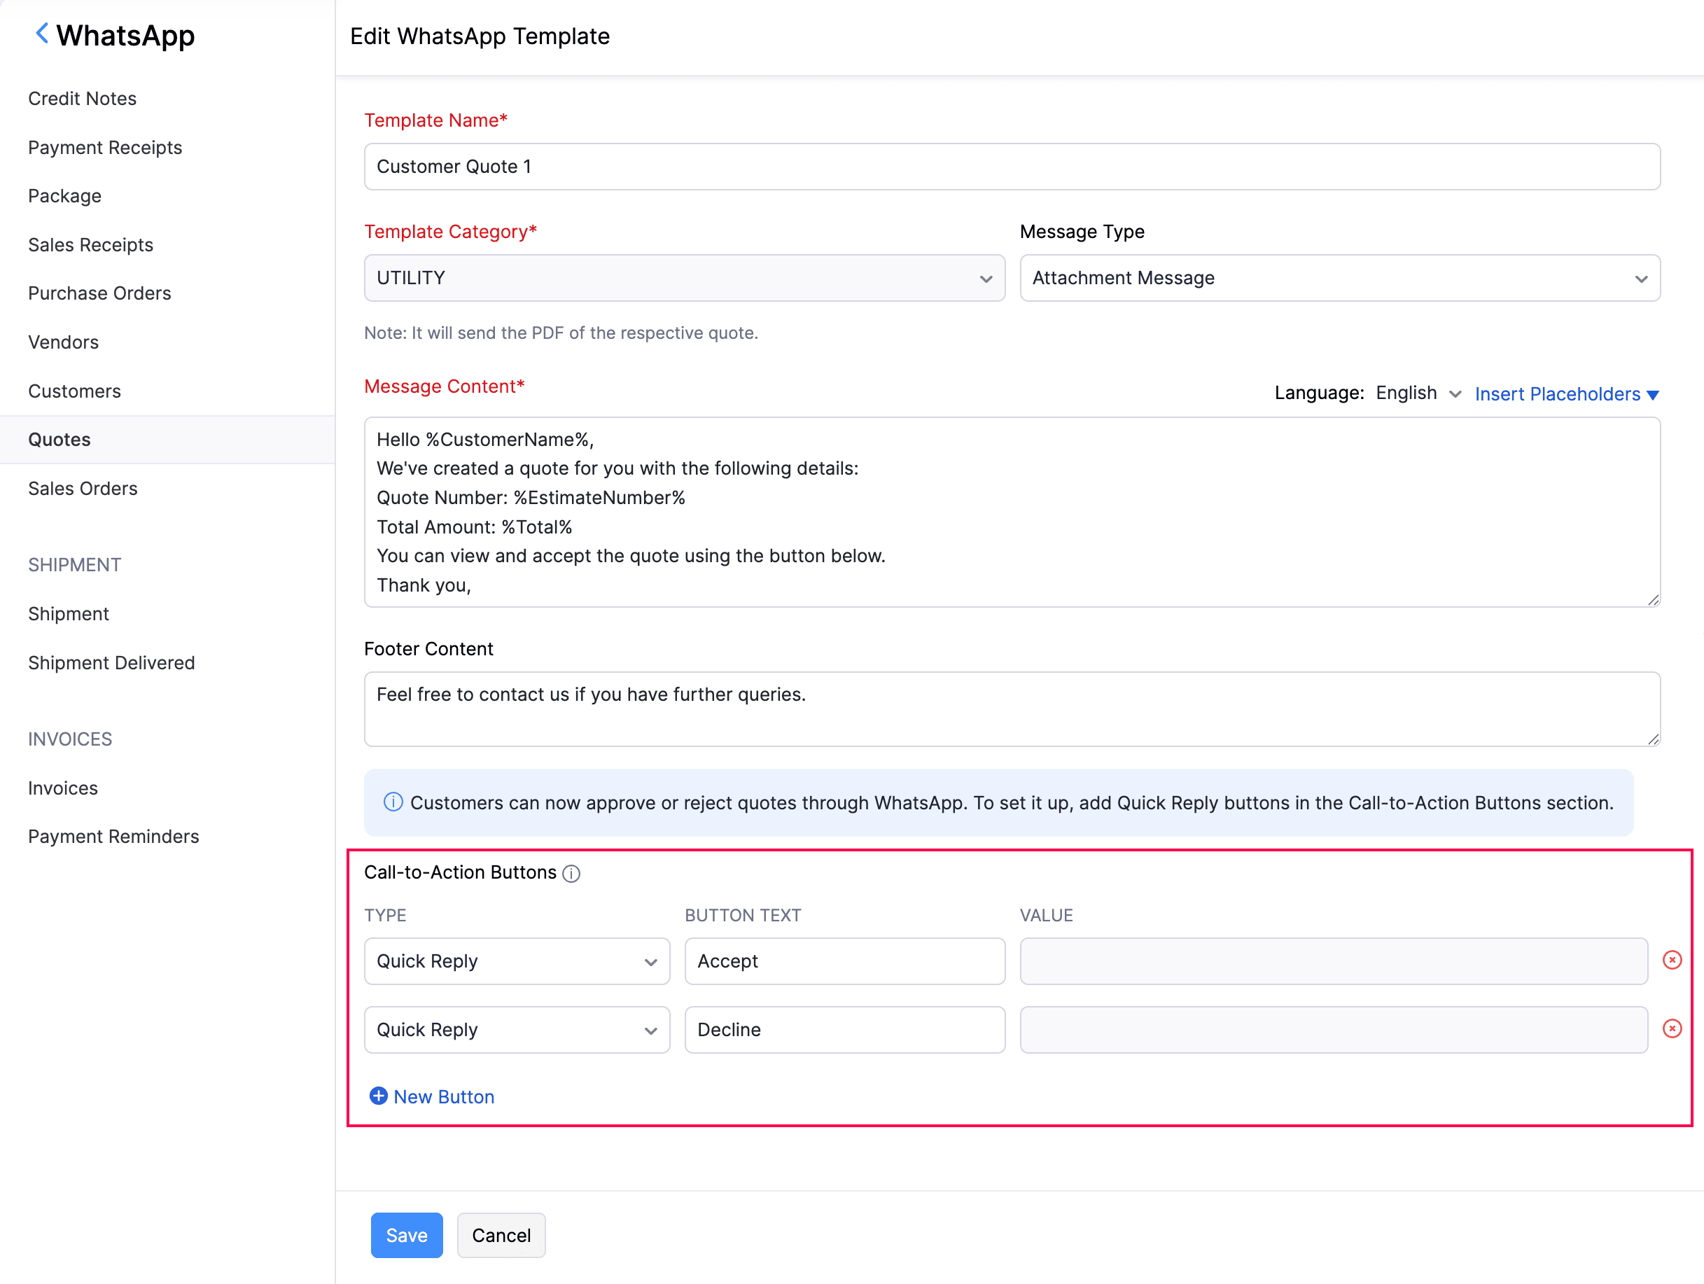The width and height of the screenshot is (1704, 1284).
Task: Show Call-to-Action Buttons info tooltip
Action: [571, 874]
